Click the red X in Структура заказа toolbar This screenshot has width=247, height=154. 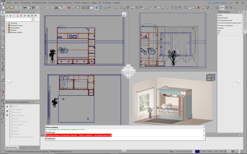point(21,16)
